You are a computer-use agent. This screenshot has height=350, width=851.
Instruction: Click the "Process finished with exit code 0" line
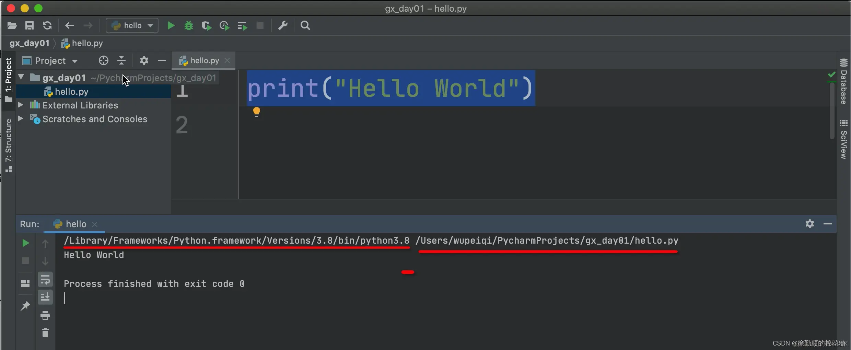tap(154, 284)
